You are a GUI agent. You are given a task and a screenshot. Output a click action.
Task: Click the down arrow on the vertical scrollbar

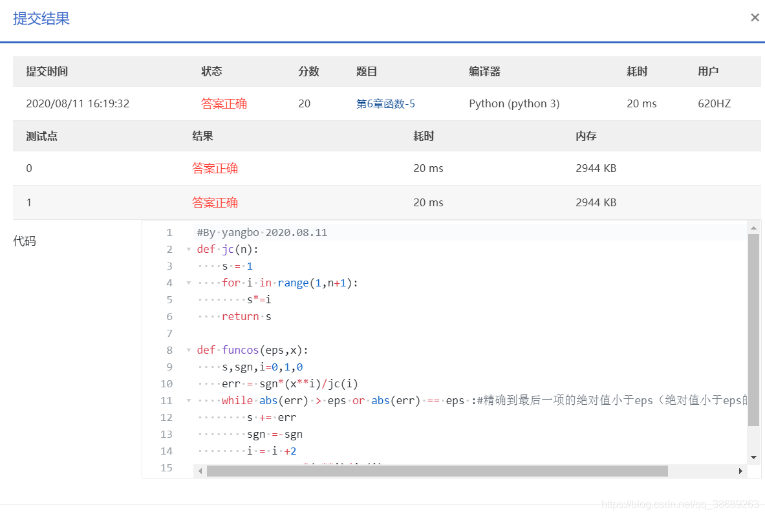pyautogui.click(x=755, y=458)
